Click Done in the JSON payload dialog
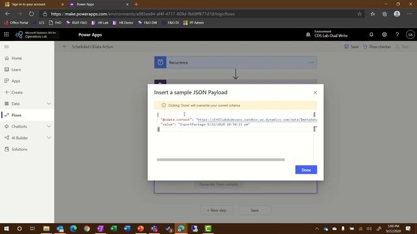The image size is (417, 234). [306, 170]
